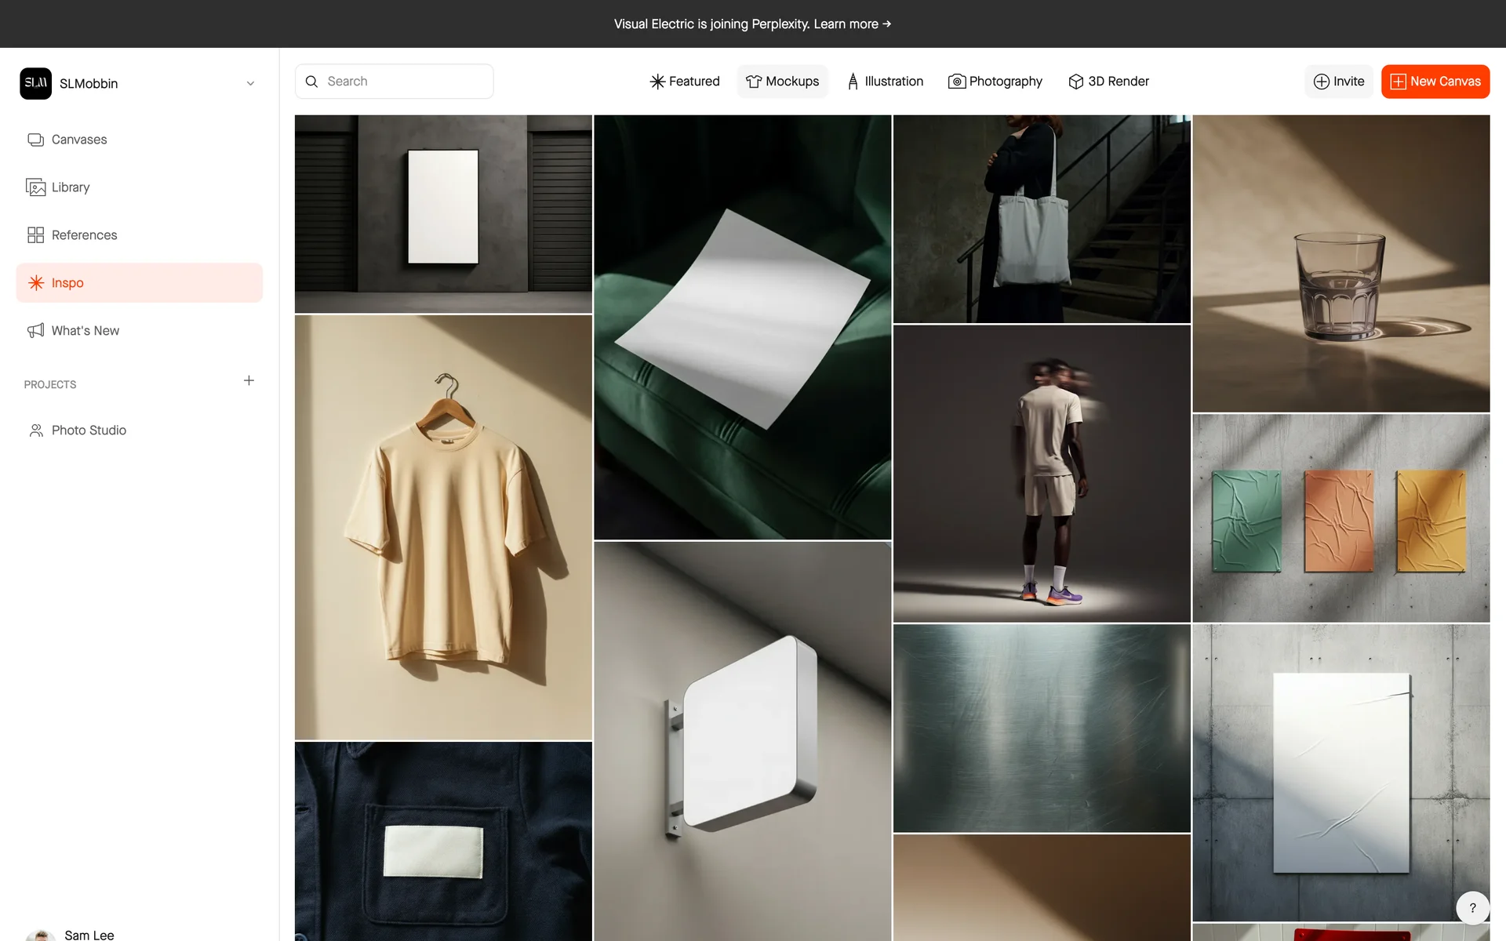Open the References grid page
1506x941 pixels.
point(84,235)
